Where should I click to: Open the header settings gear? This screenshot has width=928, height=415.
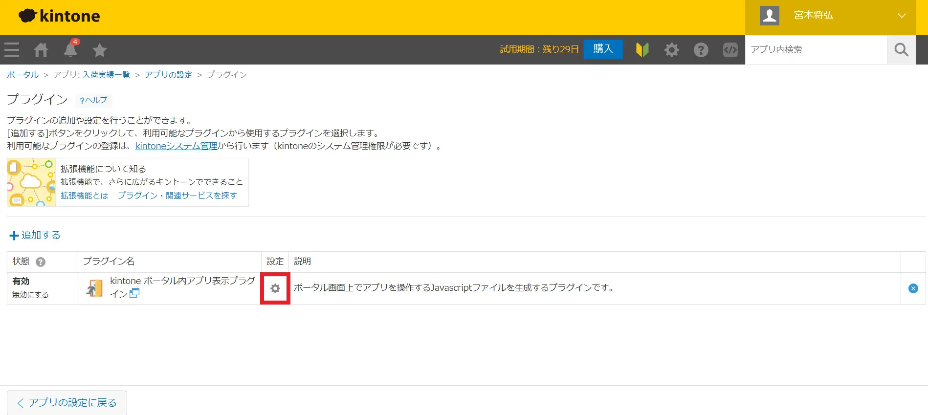coord(672,49)
